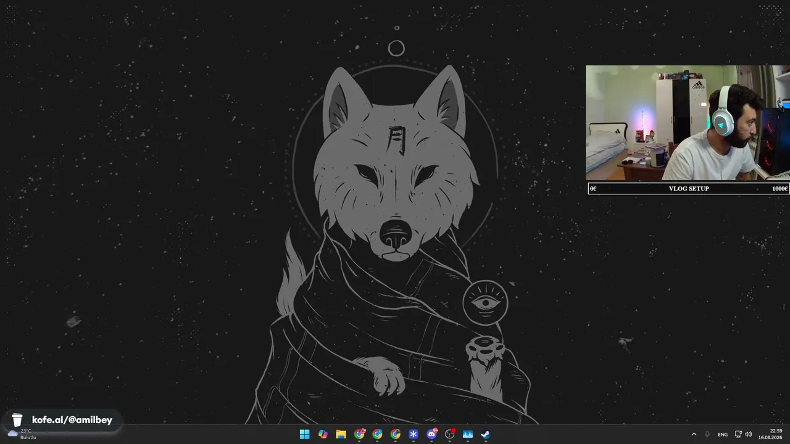
Task: Click the microphone icon in system tray
Action: [x=707, y=434]
